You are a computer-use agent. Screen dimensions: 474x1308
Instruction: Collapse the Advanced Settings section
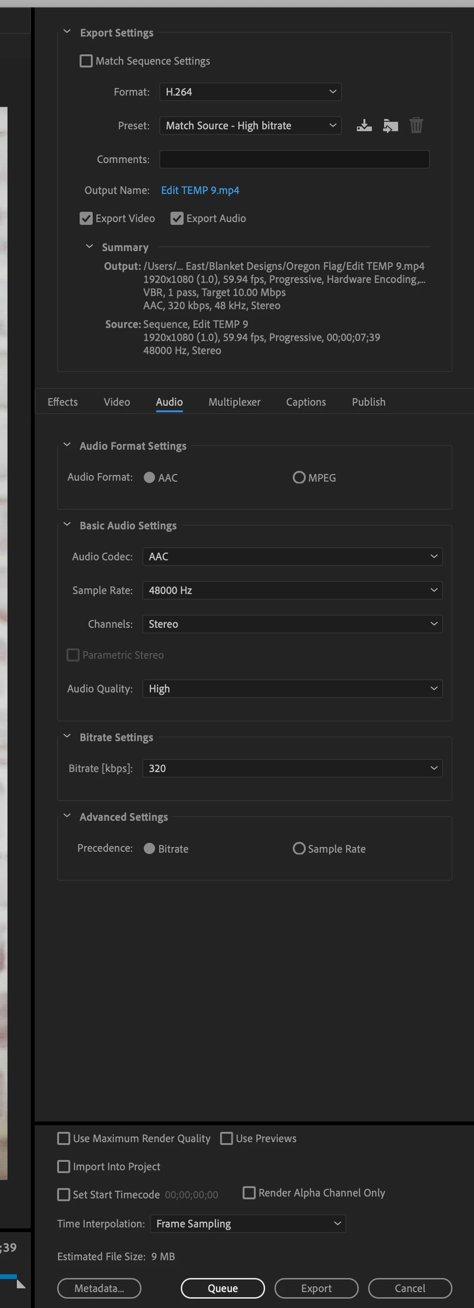67,816
